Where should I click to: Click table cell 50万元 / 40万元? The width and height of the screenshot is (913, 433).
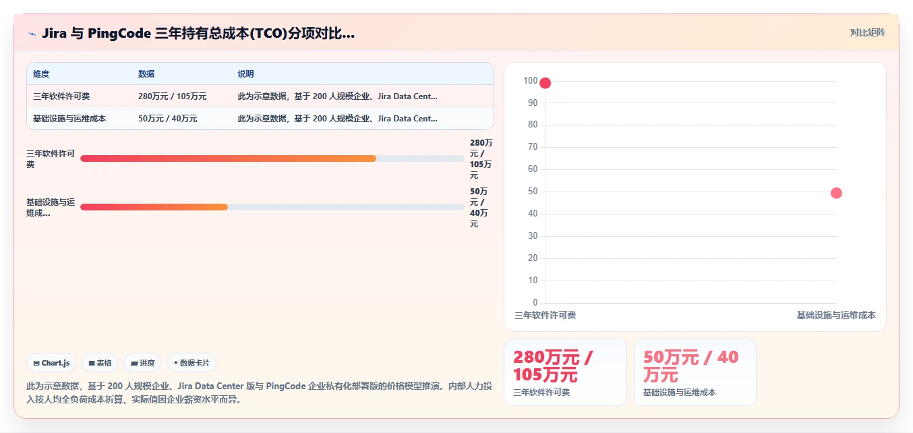[x=168, y=119]
